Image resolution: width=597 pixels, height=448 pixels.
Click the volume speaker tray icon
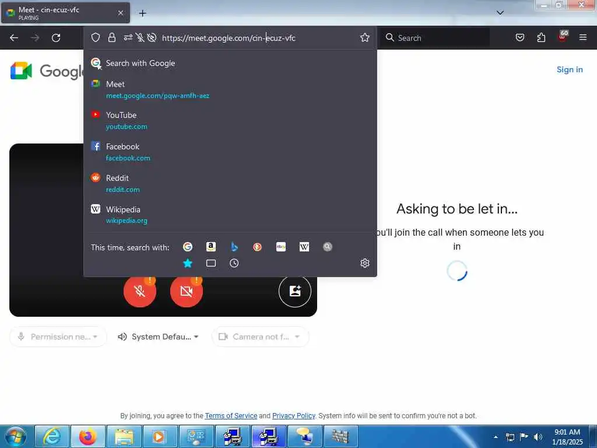coord(538,436)
